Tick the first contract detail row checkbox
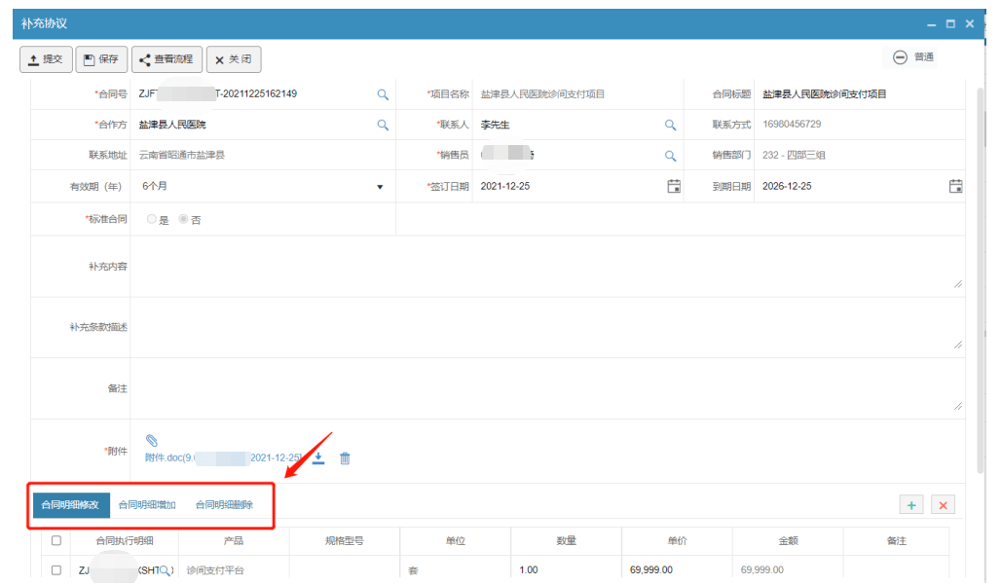The image size is (1001, 585). (x=56, y=570)
